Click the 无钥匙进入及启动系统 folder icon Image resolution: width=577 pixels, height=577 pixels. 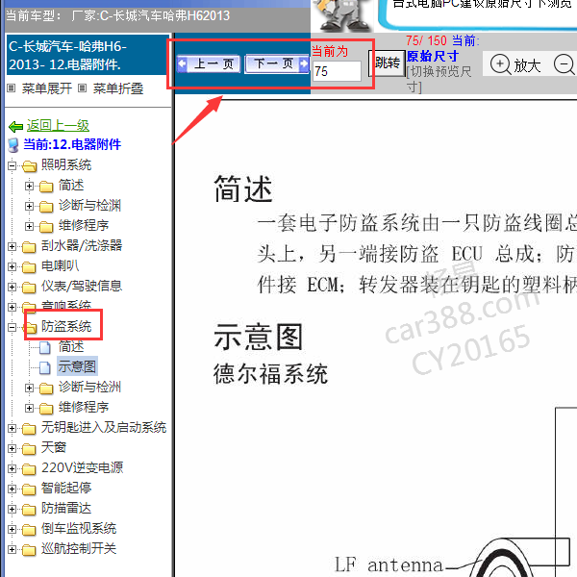[x=29, y=429]
